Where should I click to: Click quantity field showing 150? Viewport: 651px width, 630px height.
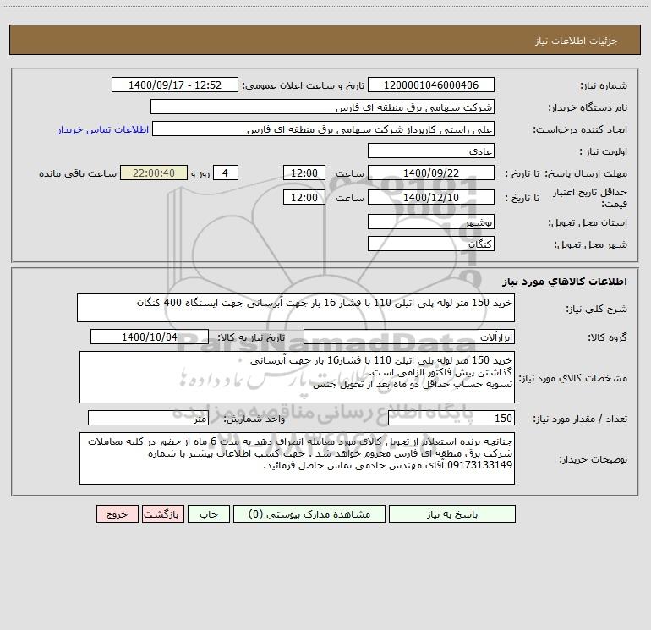[x=451, y=418]
